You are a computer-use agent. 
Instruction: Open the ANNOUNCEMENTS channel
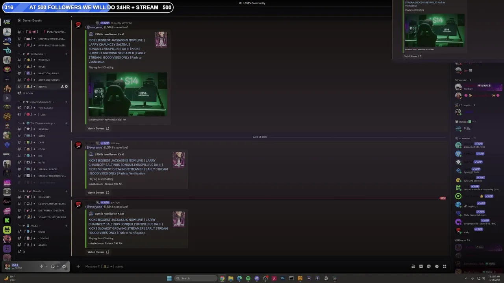(43, 80)
